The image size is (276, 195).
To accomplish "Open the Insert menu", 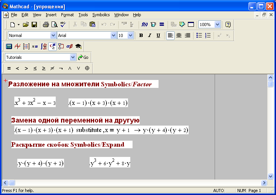I will click(51, 15).
